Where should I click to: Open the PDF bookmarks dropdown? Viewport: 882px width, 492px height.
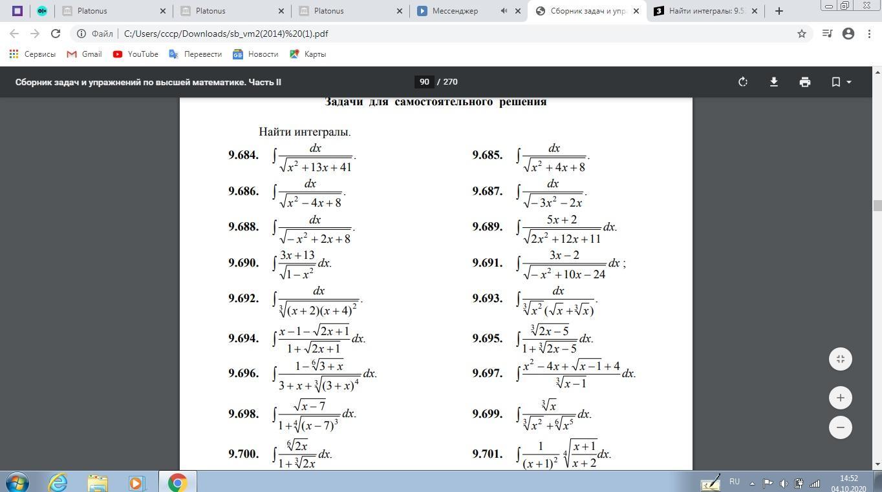click(x=841, y=82)
